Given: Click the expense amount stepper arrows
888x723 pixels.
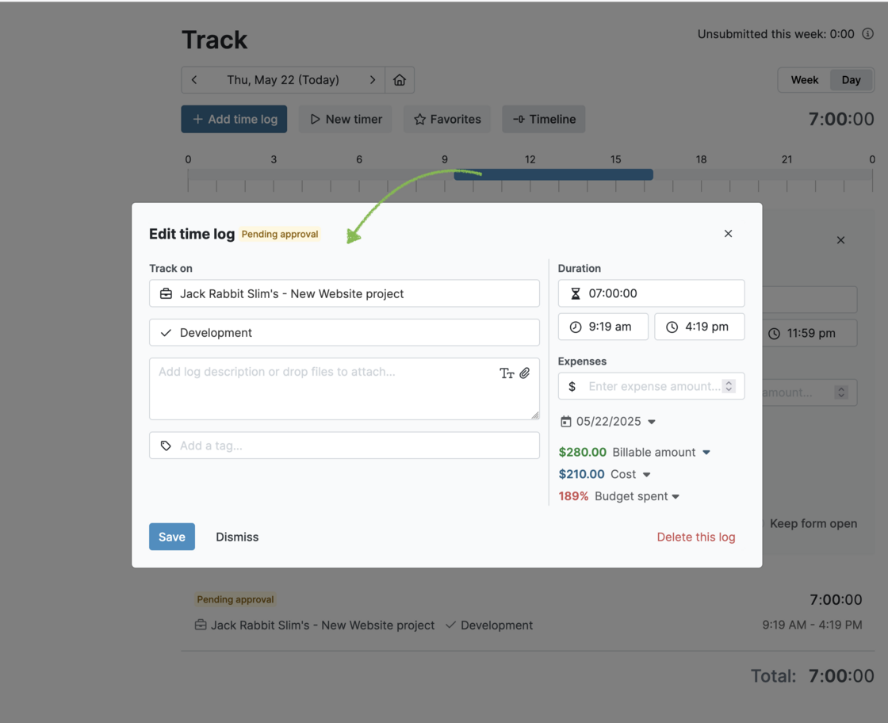Looking at the screenshot, I should pyautogui.click(x=729, y=386).
